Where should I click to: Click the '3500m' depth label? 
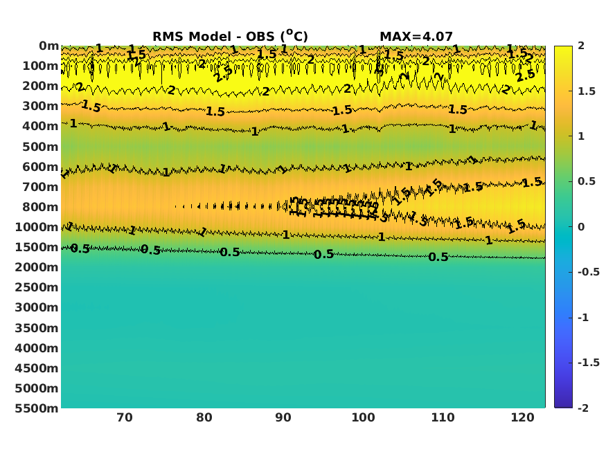coord(37,328)
